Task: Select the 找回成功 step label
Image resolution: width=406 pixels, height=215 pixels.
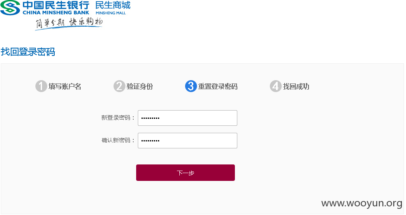Action: point(296,86)
